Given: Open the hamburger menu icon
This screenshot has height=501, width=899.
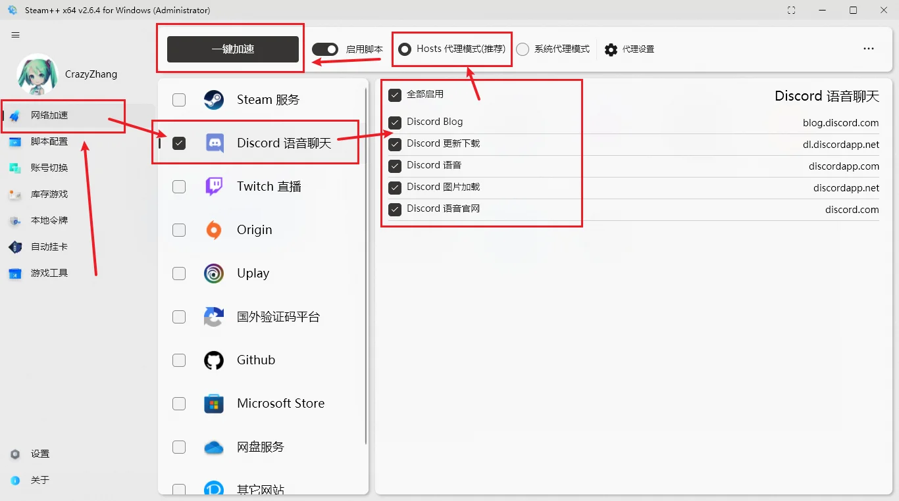Looking at the screenshot, I should (16, 35).
